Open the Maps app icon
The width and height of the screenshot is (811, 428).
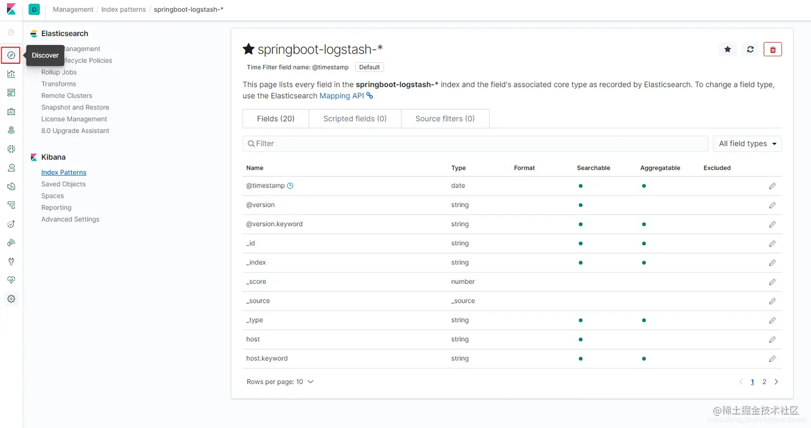11,130
